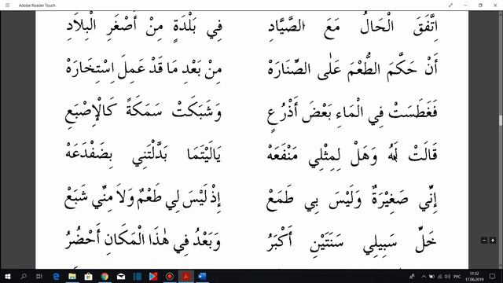
Task: Switch the РУС input language indicator
Action: click(457, 276)
